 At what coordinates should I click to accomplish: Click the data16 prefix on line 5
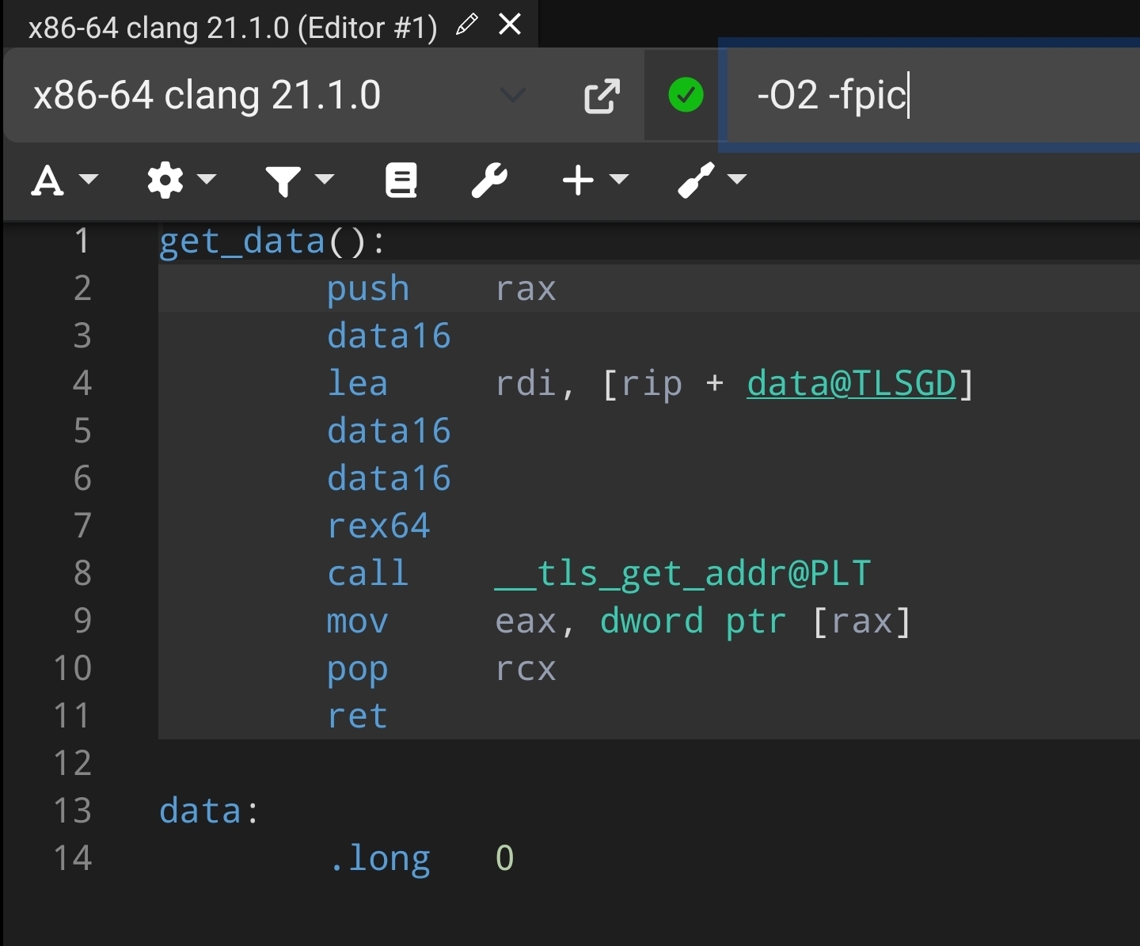click(x=389, y=431)
